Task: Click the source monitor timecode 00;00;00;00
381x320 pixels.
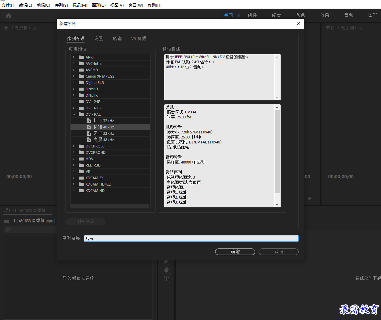Action: 19,177
